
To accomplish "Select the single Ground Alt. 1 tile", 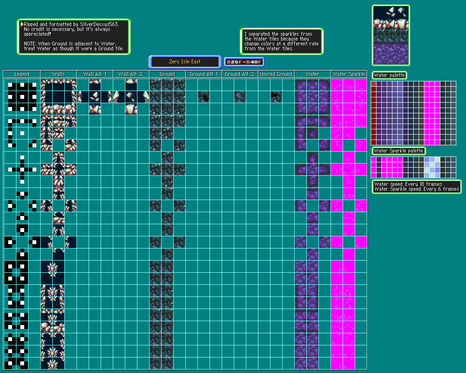I will coord(204,97).
